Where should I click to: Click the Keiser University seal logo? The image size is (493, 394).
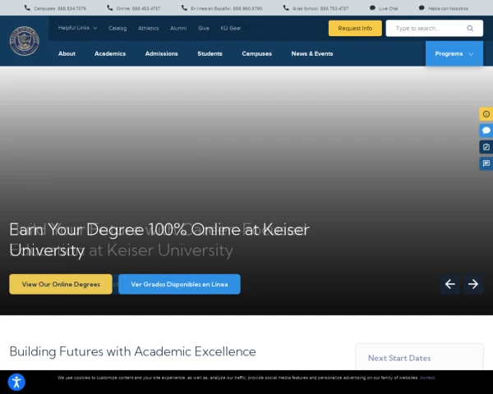(24, 41)
